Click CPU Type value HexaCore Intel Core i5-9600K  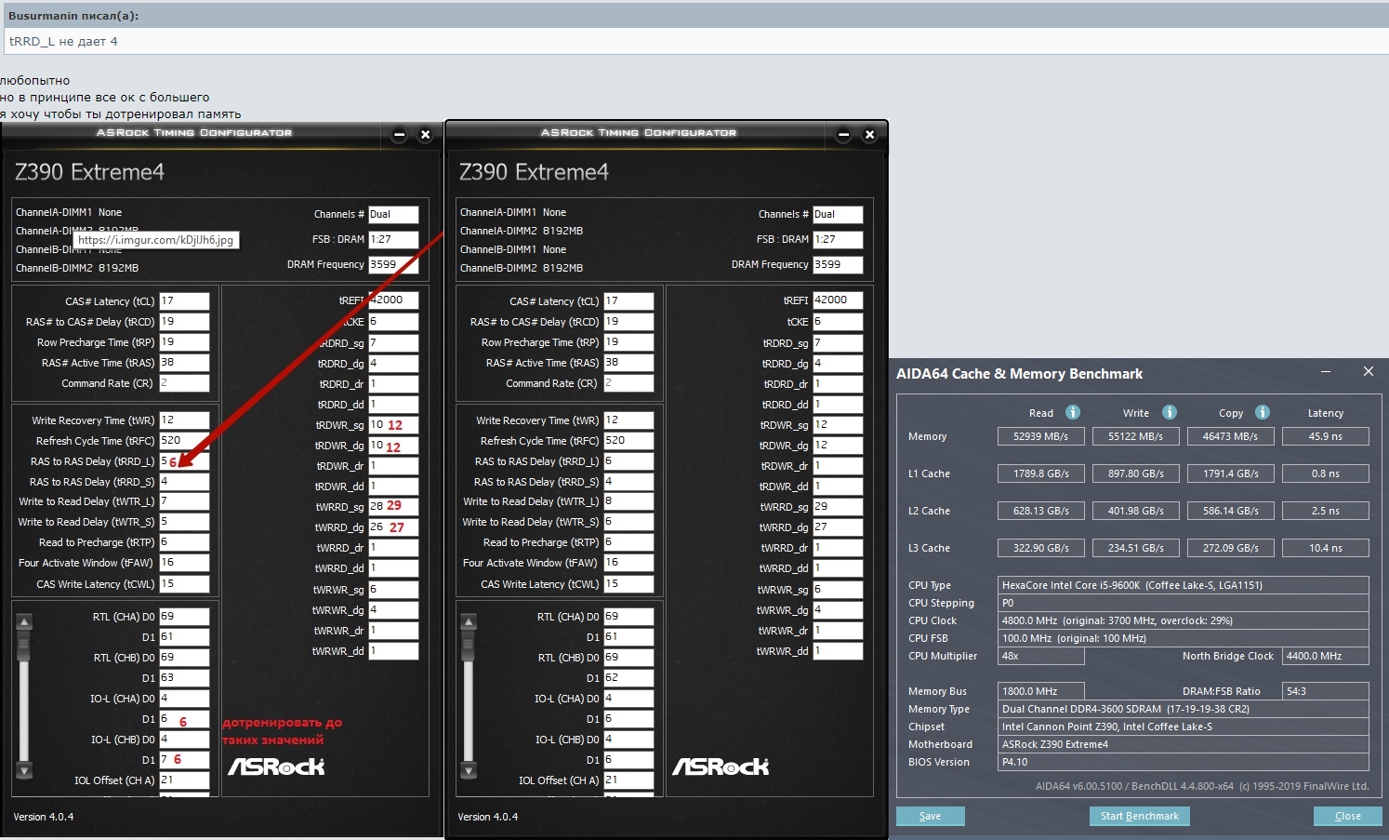(1184, 585)
